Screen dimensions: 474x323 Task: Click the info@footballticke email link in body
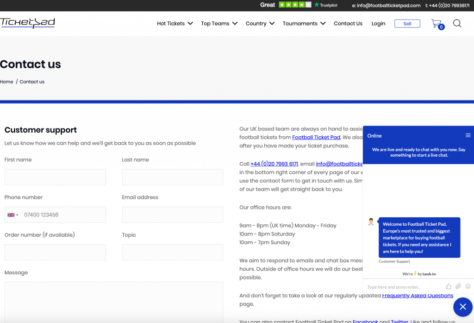[339, 164]
